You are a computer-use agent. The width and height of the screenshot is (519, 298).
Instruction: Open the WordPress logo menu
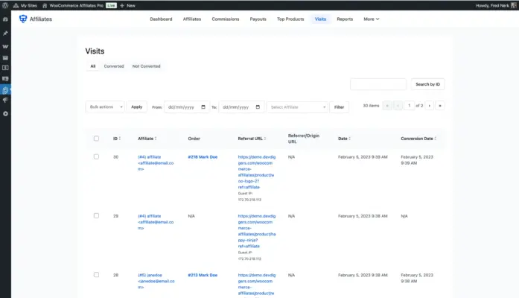coord(5,5)
